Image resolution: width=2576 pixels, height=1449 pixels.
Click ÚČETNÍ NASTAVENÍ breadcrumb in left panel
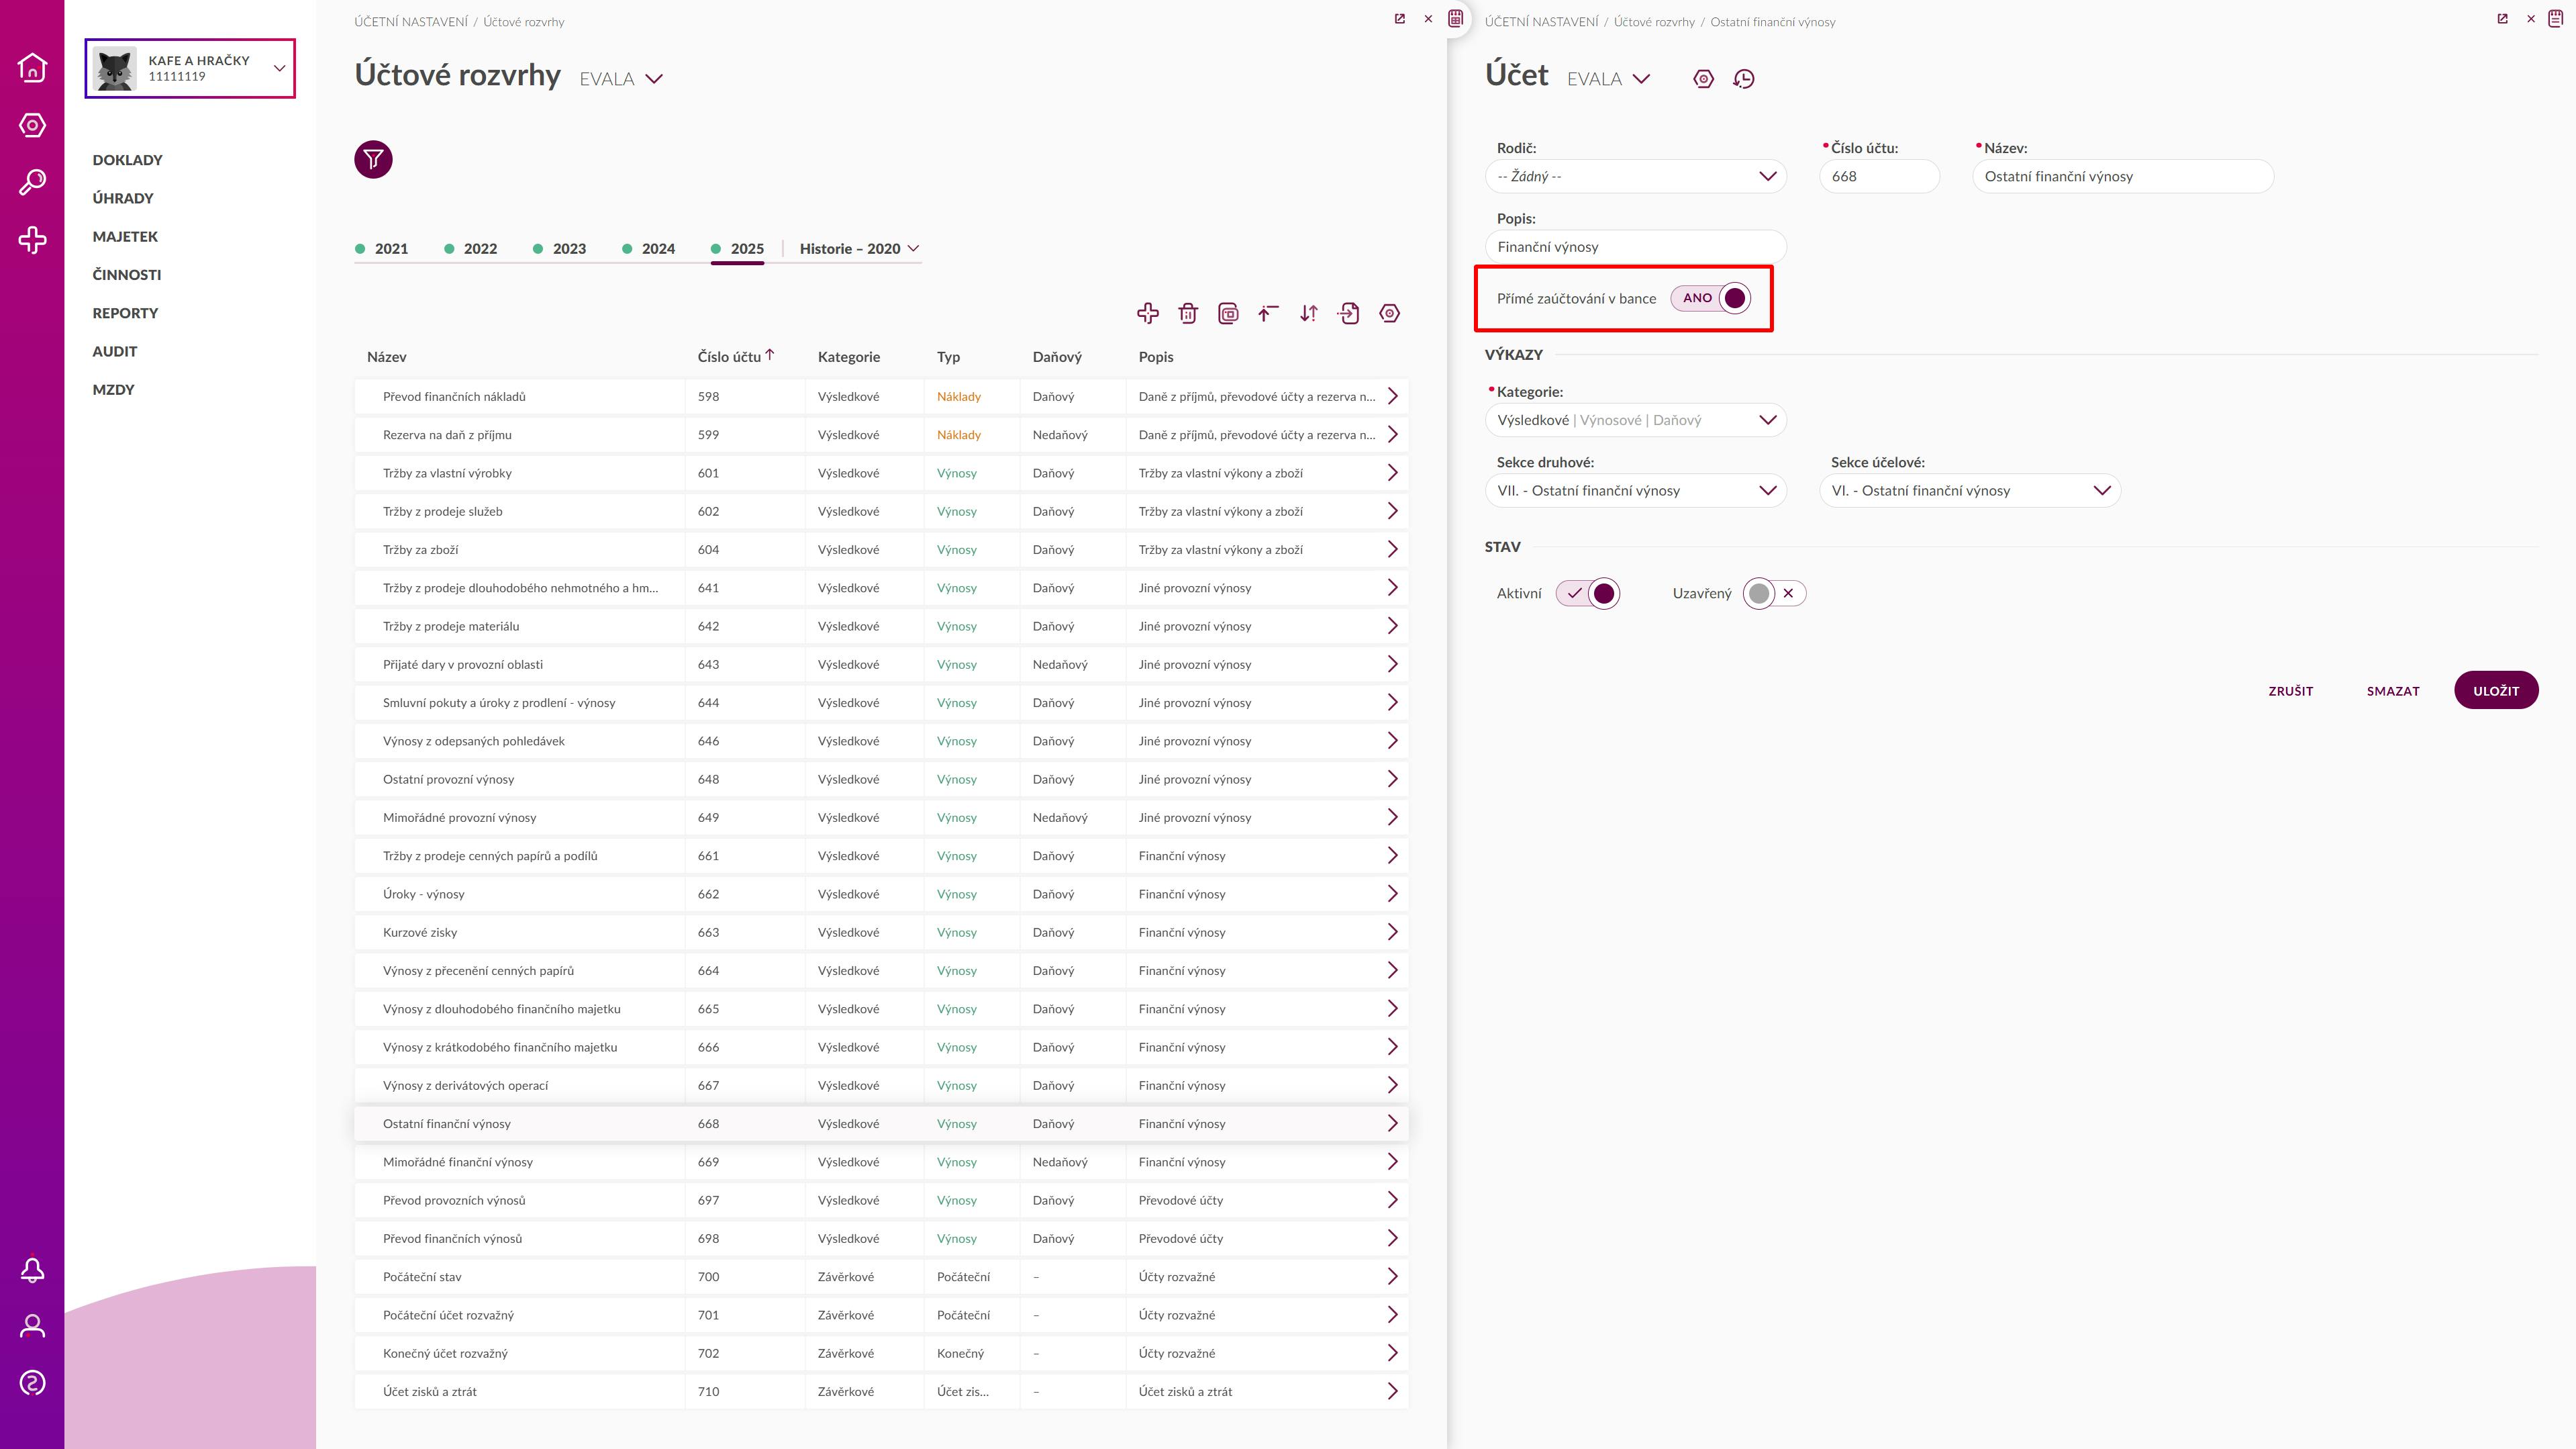(411, 22)
